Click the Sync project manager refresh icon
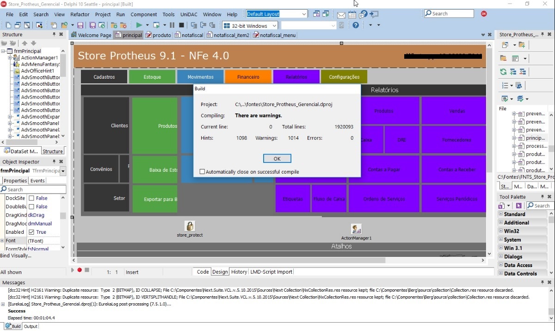The image size is (555, 331). tap(503, 72)
